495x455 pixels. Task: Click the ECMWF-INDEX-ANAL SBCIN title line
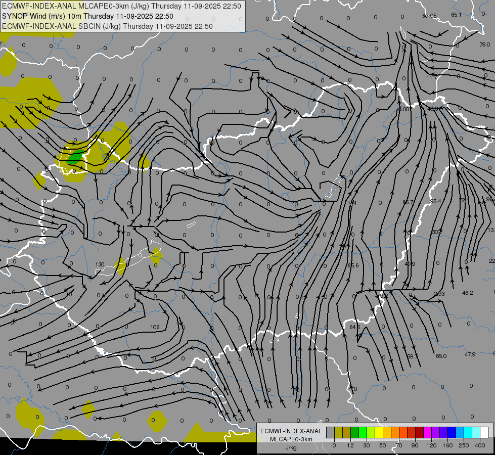(x=107, y=26)
